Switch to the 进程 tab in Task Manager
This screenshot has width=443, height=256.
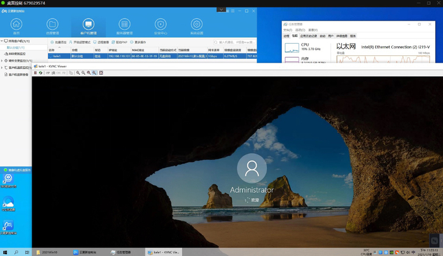click(287, 36)
